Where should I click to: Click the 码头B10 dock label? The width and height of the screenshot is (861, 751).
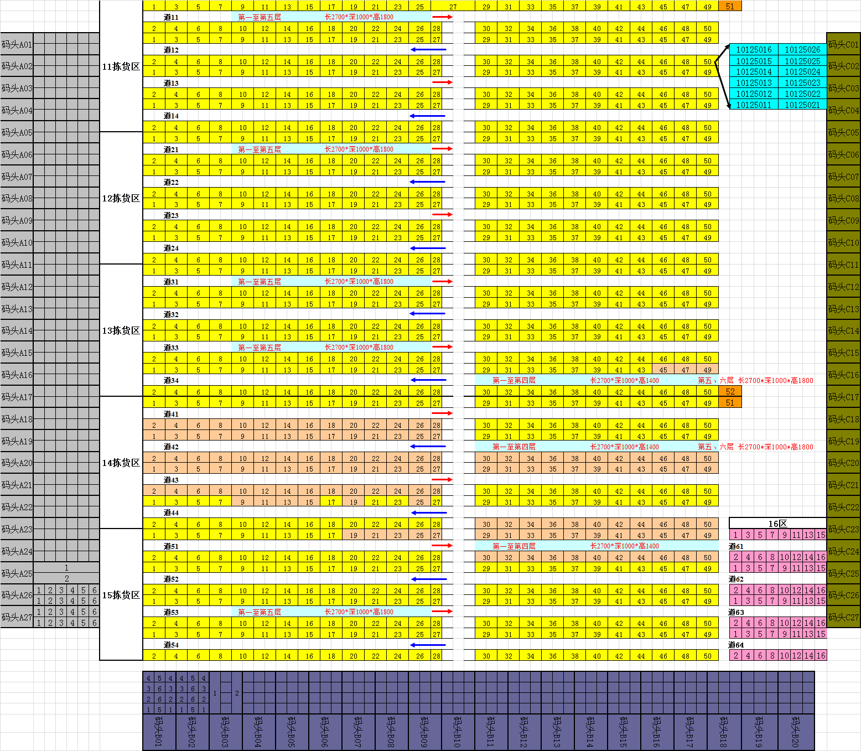[x=458, y=732]
